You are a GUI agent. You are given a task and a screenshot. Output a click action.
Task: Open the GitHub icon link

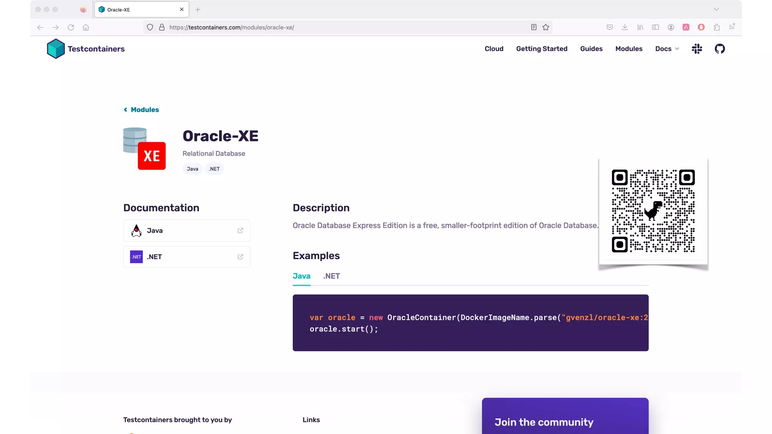click(720, 49)
